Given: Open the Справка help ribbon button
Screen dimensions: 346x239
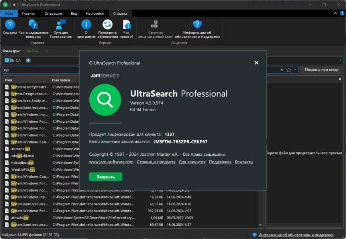Looking at the screenshot, I should click(x=10, y=27).
